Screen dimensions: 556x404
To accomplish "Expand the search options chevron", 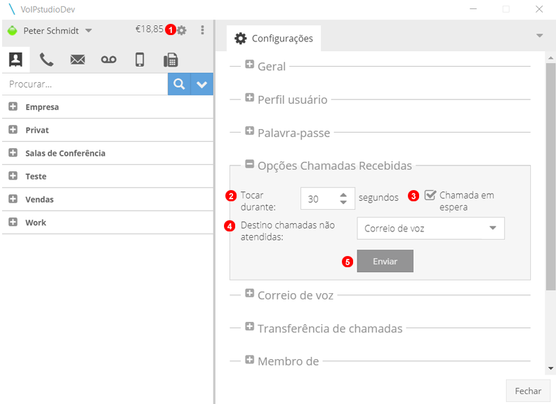I will [202, 84].
